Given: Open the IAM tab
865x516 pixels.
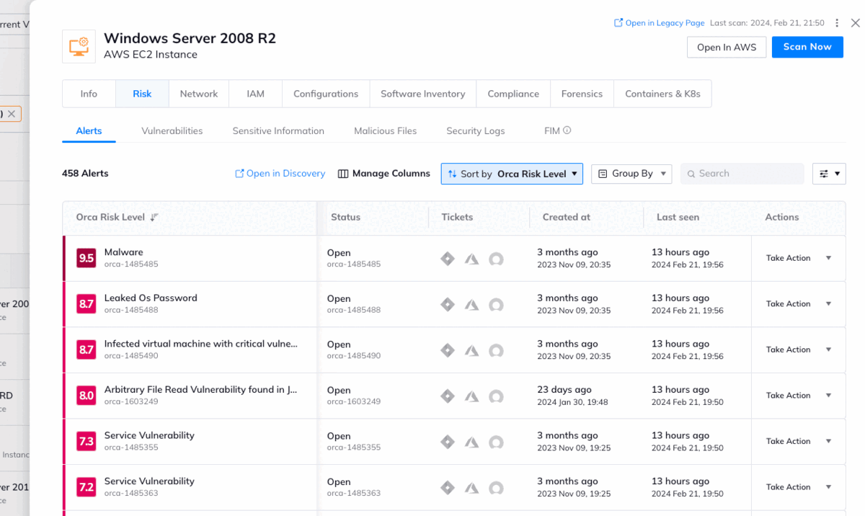Looking at the screenshot, I should 255,94.
